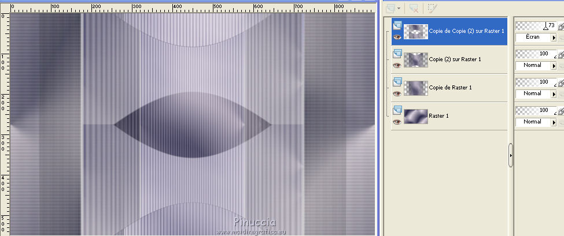Image resolution: width=564 pixels, height=236 pixels.
Task: Select layer name Copie de Raster 1
Action: [451, 88]
